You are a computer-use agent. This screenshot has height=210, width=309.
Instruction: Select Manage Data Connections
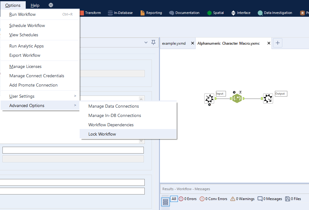(x=113, y=106)
